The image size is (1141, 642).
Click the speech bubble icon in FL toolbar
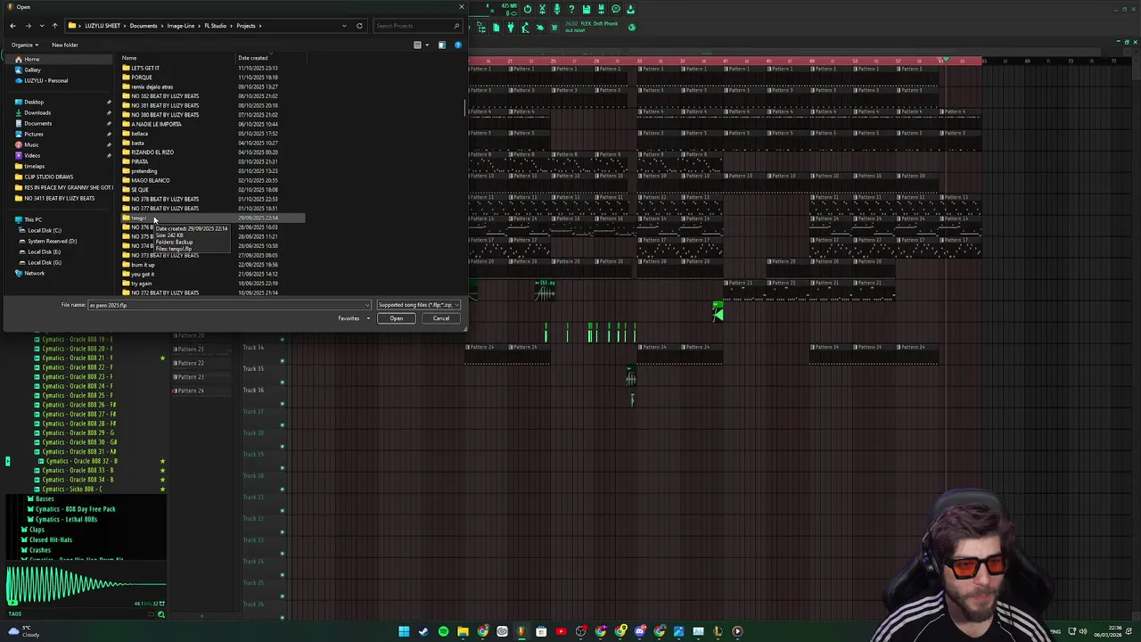[616, 9]
